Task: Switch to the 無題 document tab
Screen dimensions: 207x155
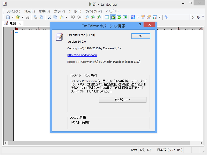Action: pyautogui.click(x=12, y=24)
